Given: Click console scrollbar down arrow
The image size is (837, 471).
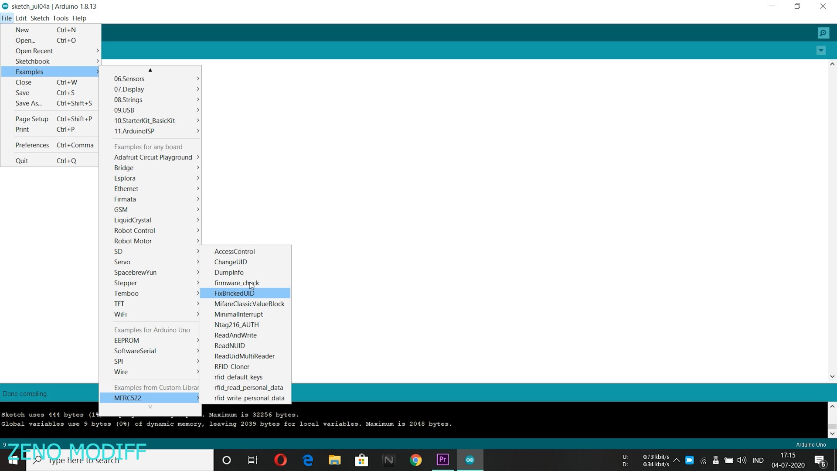Looking at the screenshot, I should tap(832, 433).
